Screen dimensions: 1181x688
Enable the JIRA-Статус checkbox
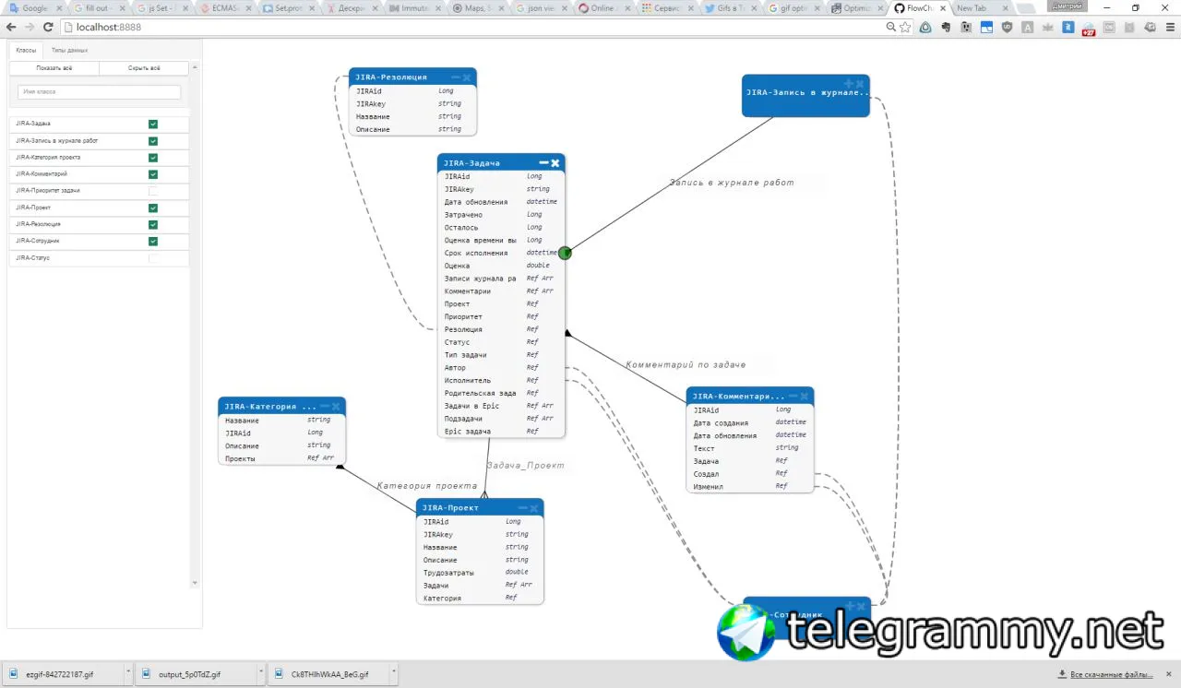coord(153,258)
